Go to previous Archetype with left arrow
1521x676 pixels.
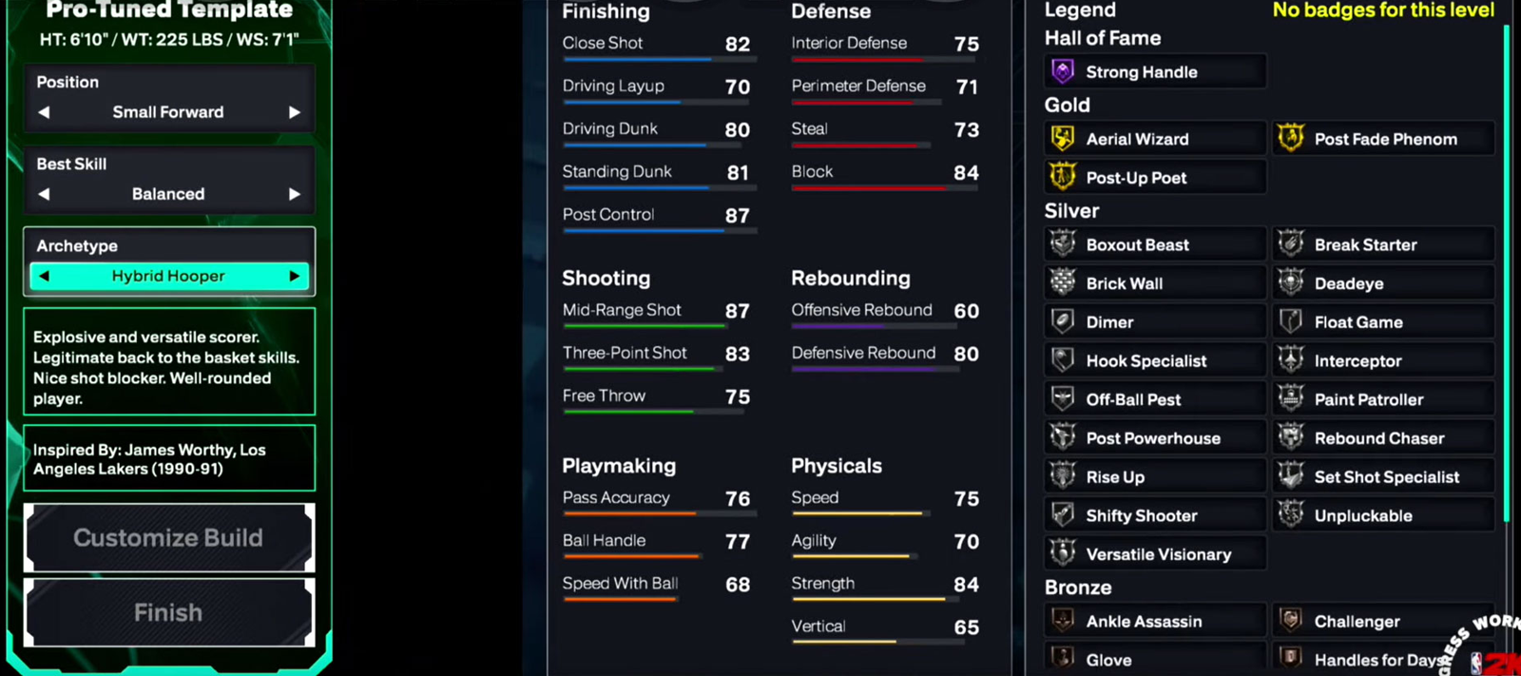(x=44, y=277)
